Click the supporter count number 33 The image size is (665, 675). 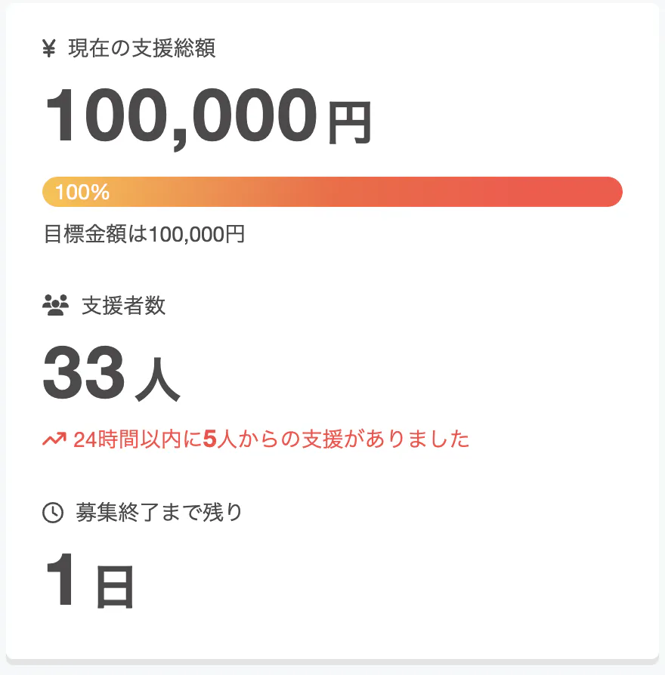tap(83, 374)
